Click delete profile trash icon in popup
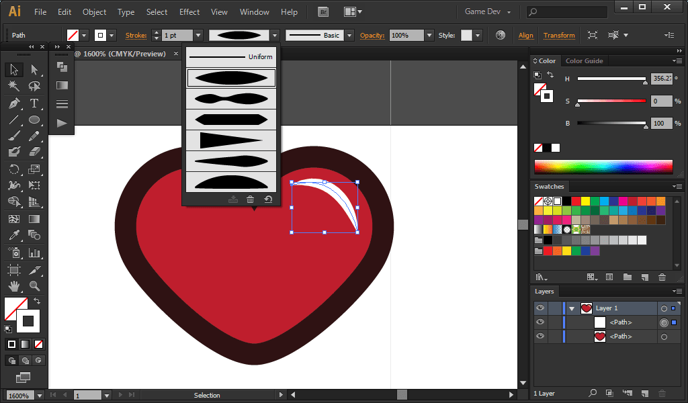 [250, 199]
